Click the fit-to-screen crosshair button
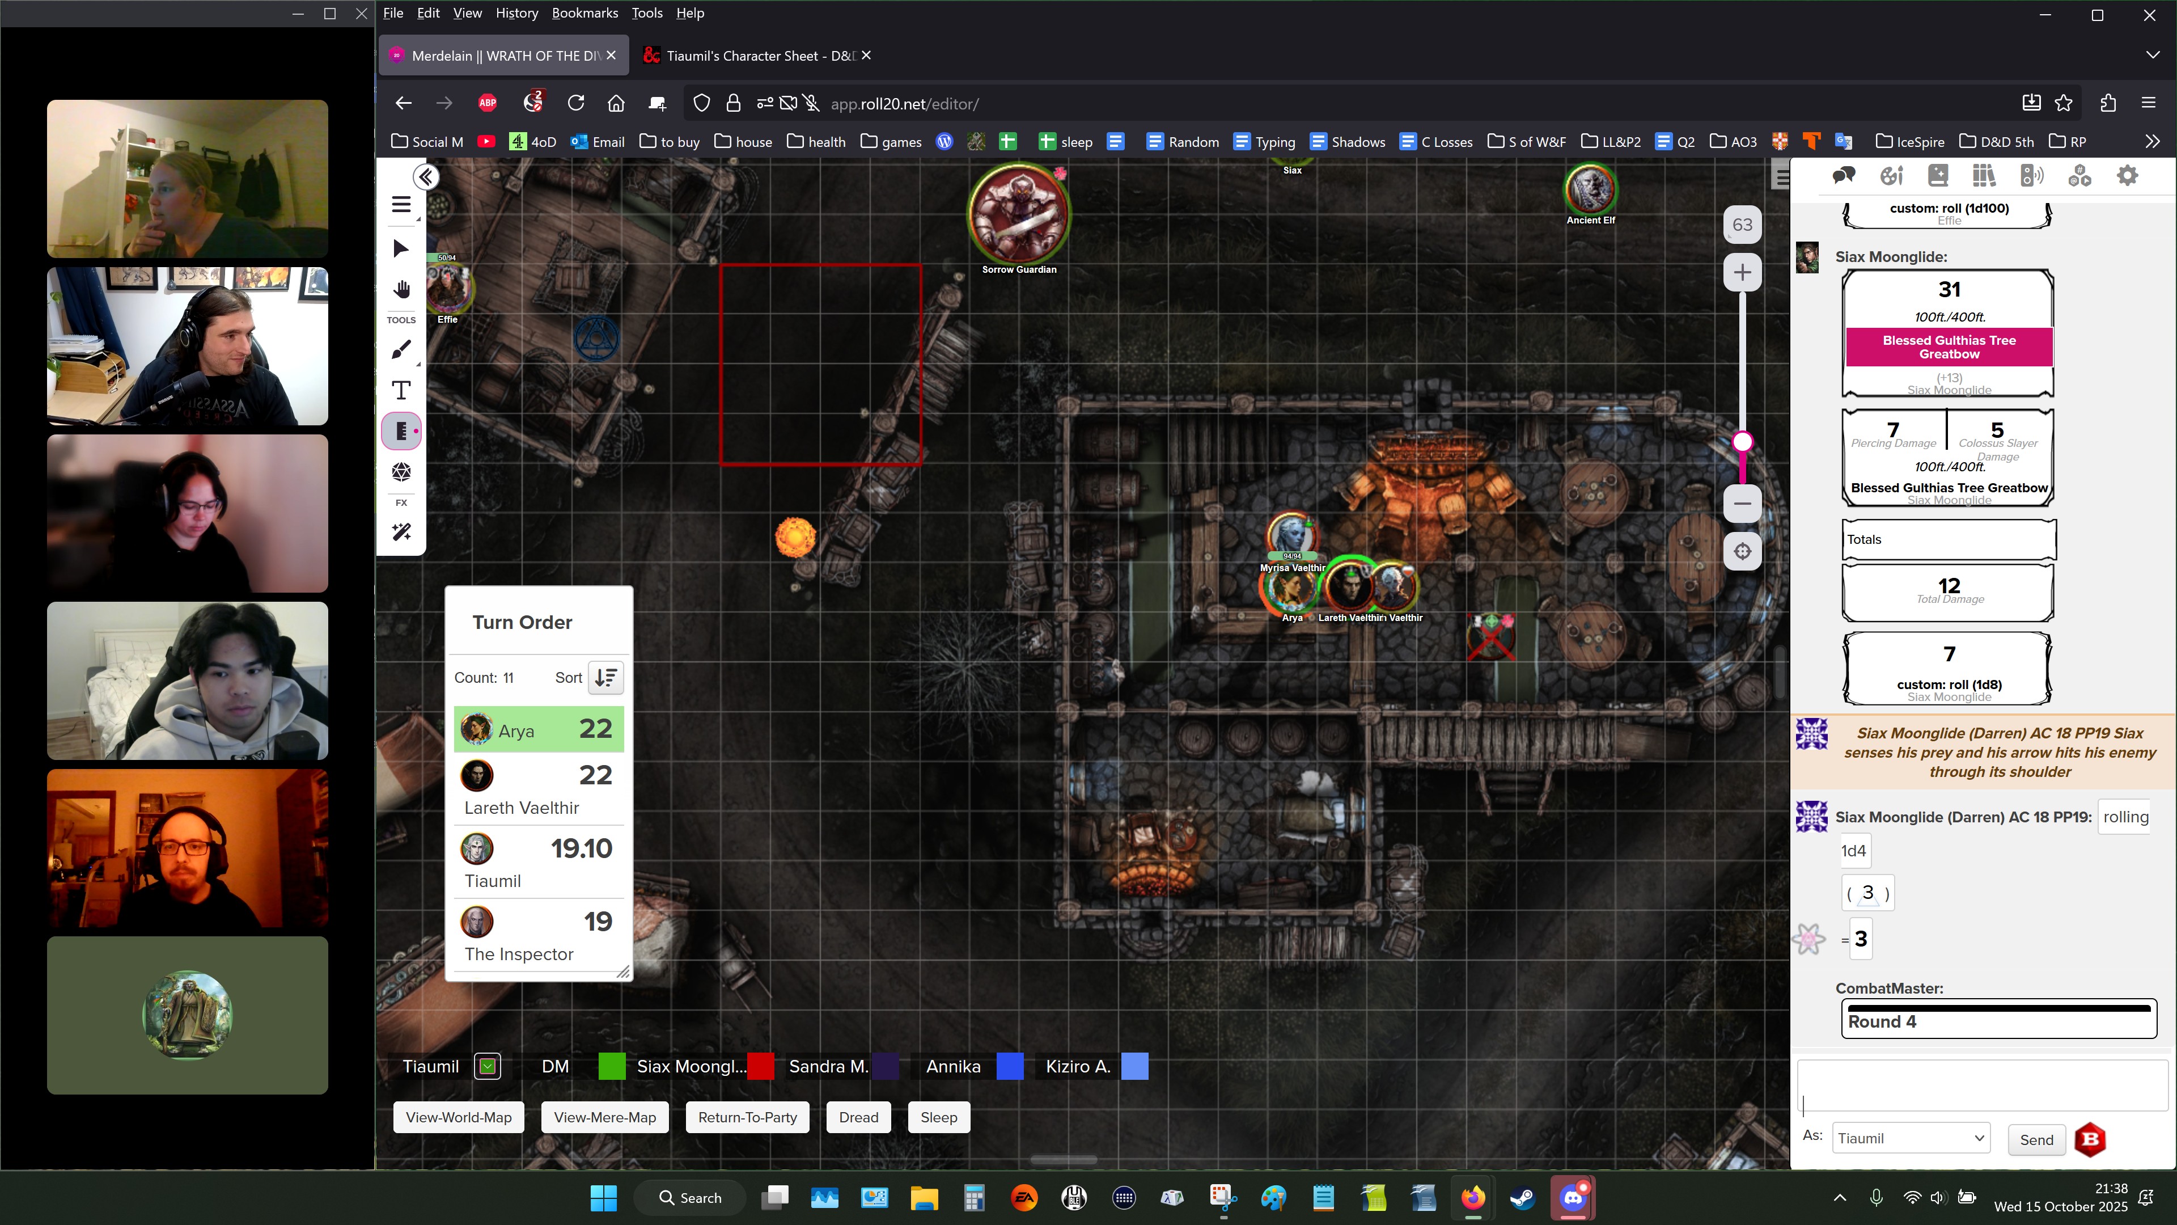Image resolution: width=2177 pixels, height=1225 pixels. pyautogui.click(x=1742, y=551)
